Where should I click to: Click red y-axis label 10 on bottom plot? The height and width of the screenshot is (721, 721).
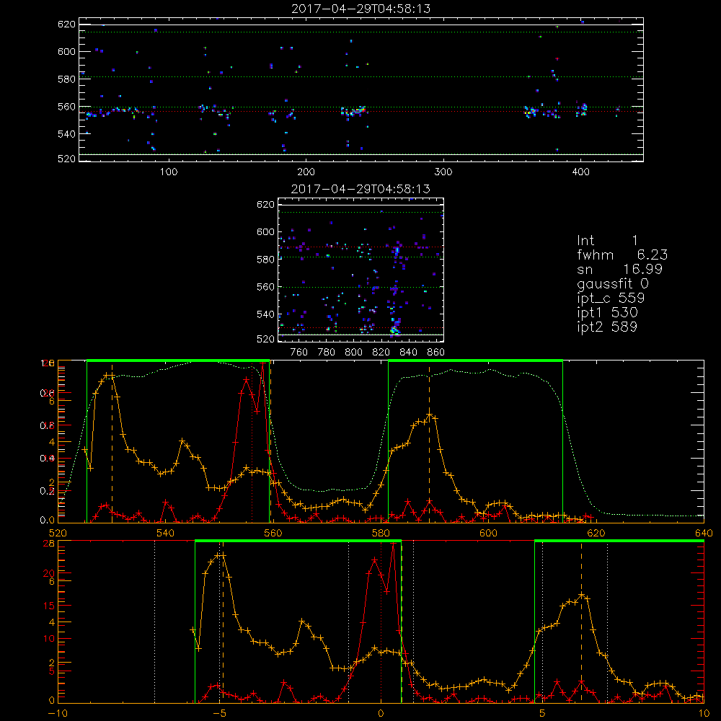point(48,638)
